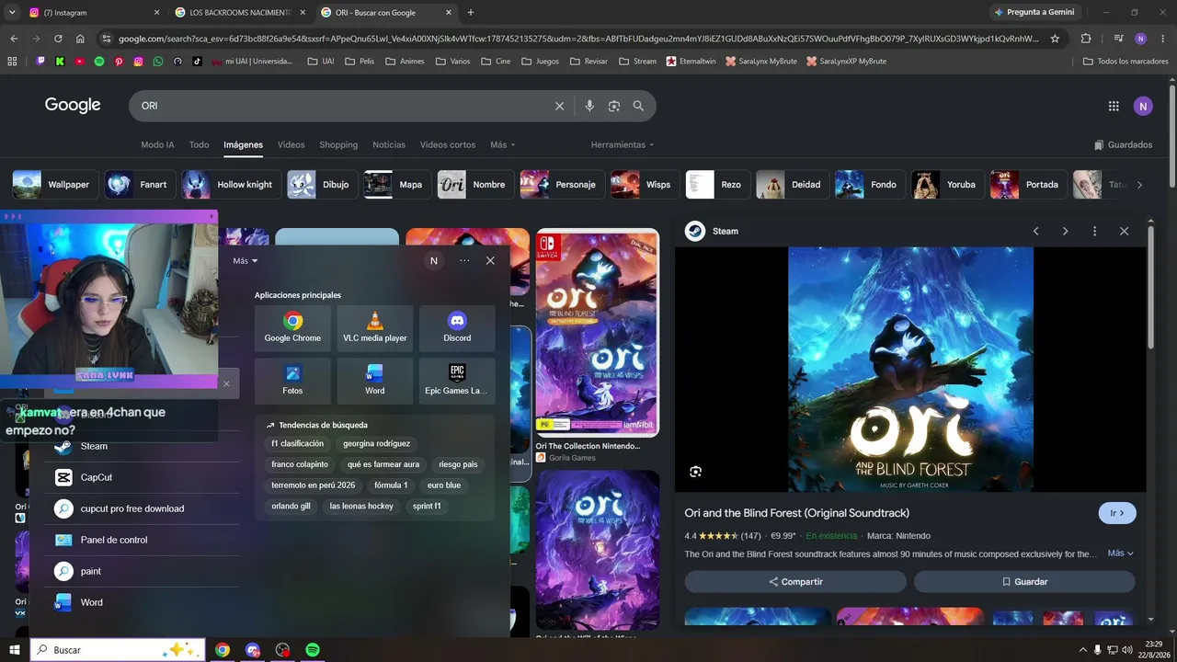The image size is (1177, 662).
Task: Open Panel de control from recent list
Action: (x=142, y=540)
